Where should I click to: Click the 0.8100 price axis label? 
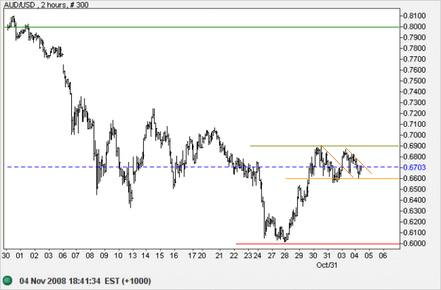tap(414, 16)
